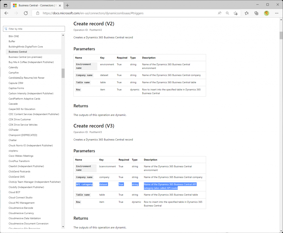The image size is (283, 233).
Task: Open Casper365 for Education link
Action: click(x=22, y=109)
